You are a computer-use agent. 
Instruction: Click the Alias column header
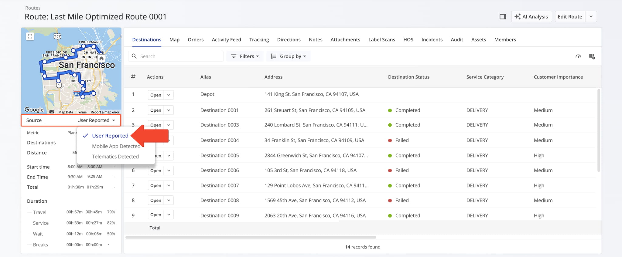[x=206, y=77]
